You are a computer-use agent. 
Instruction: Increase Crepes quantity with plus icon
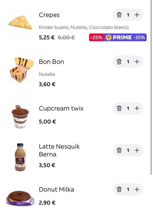137,15
